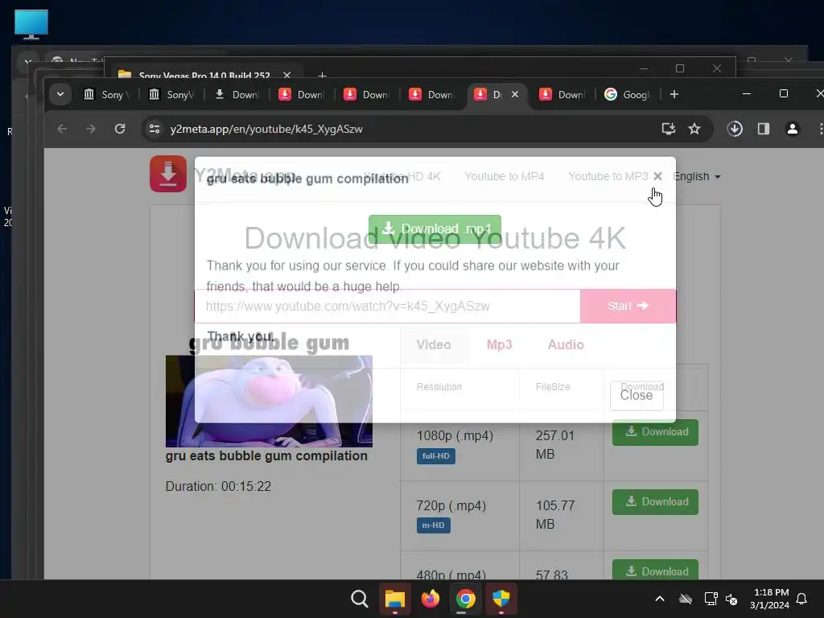The width and height of the screenshot is (824, 618).
Task: Open Chrome downloads icon
Action: tap(735, 129)
